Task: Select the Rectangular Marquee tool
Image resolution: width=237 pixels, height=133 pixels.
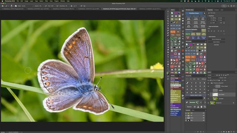Action: click(168, 14)
